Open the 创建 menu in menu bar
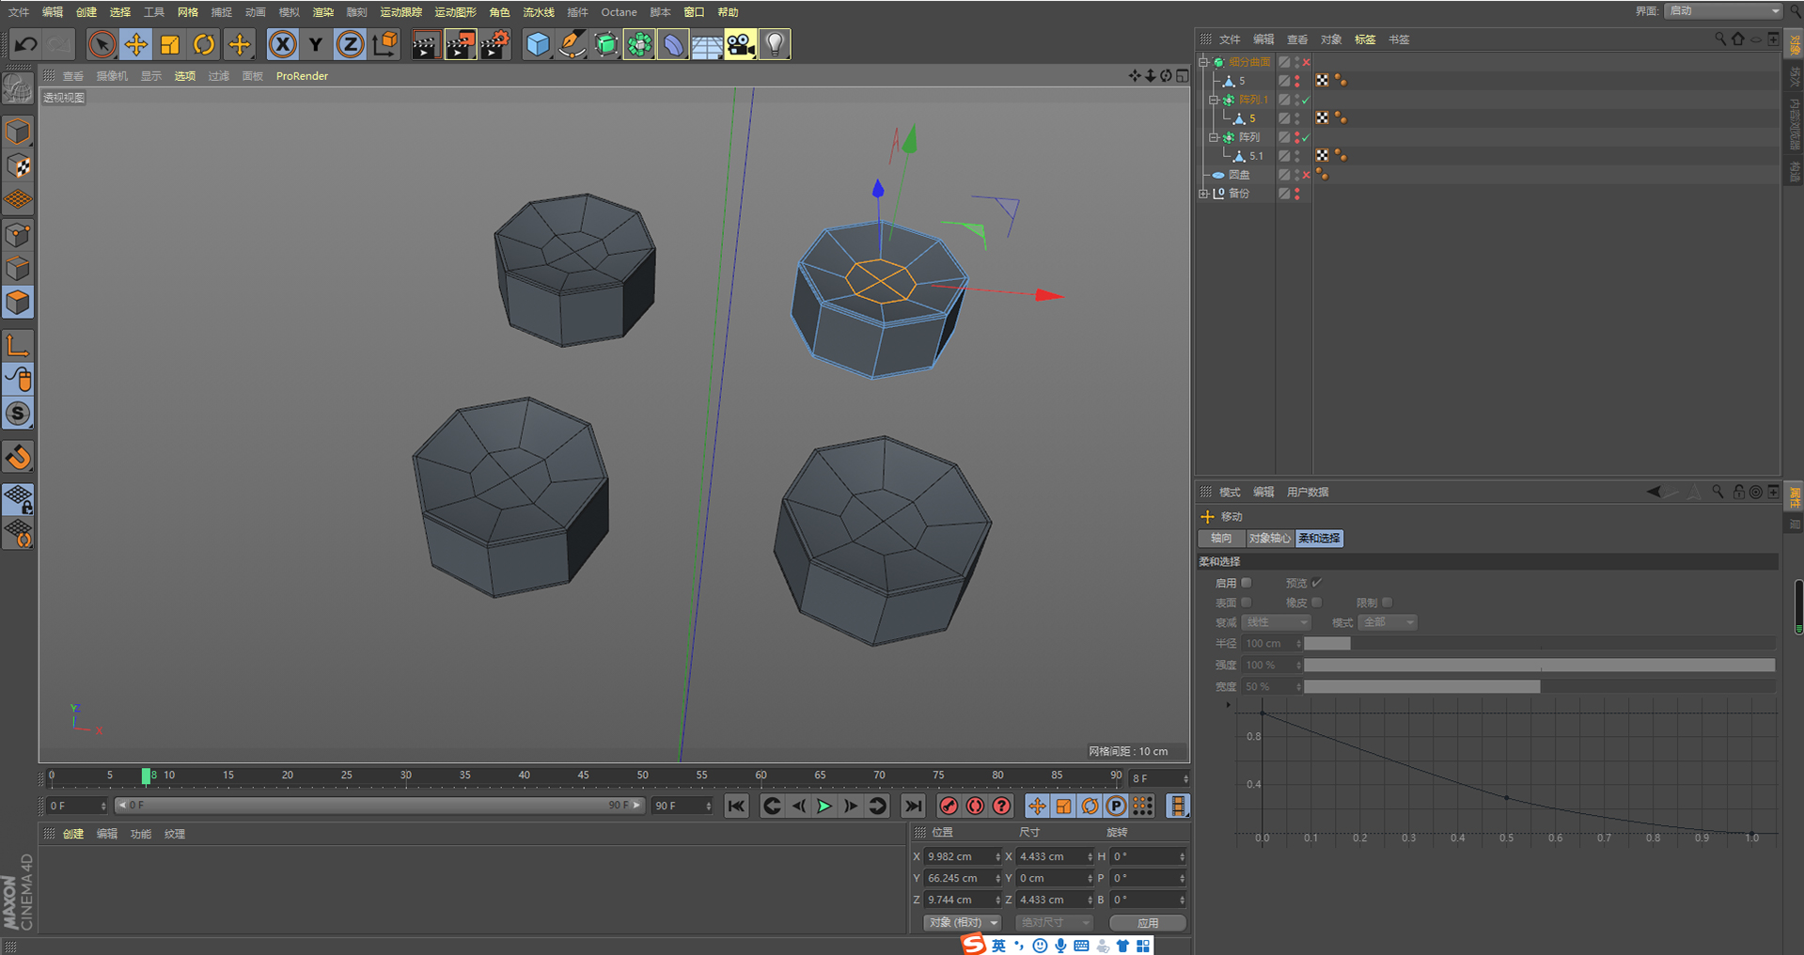Screen dimensions: 1804x955 tap(86, 12)
